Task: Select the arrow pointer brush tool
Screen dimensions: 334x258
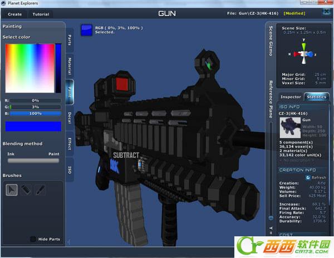Action: pyautogui.click(x=12, y=190)
